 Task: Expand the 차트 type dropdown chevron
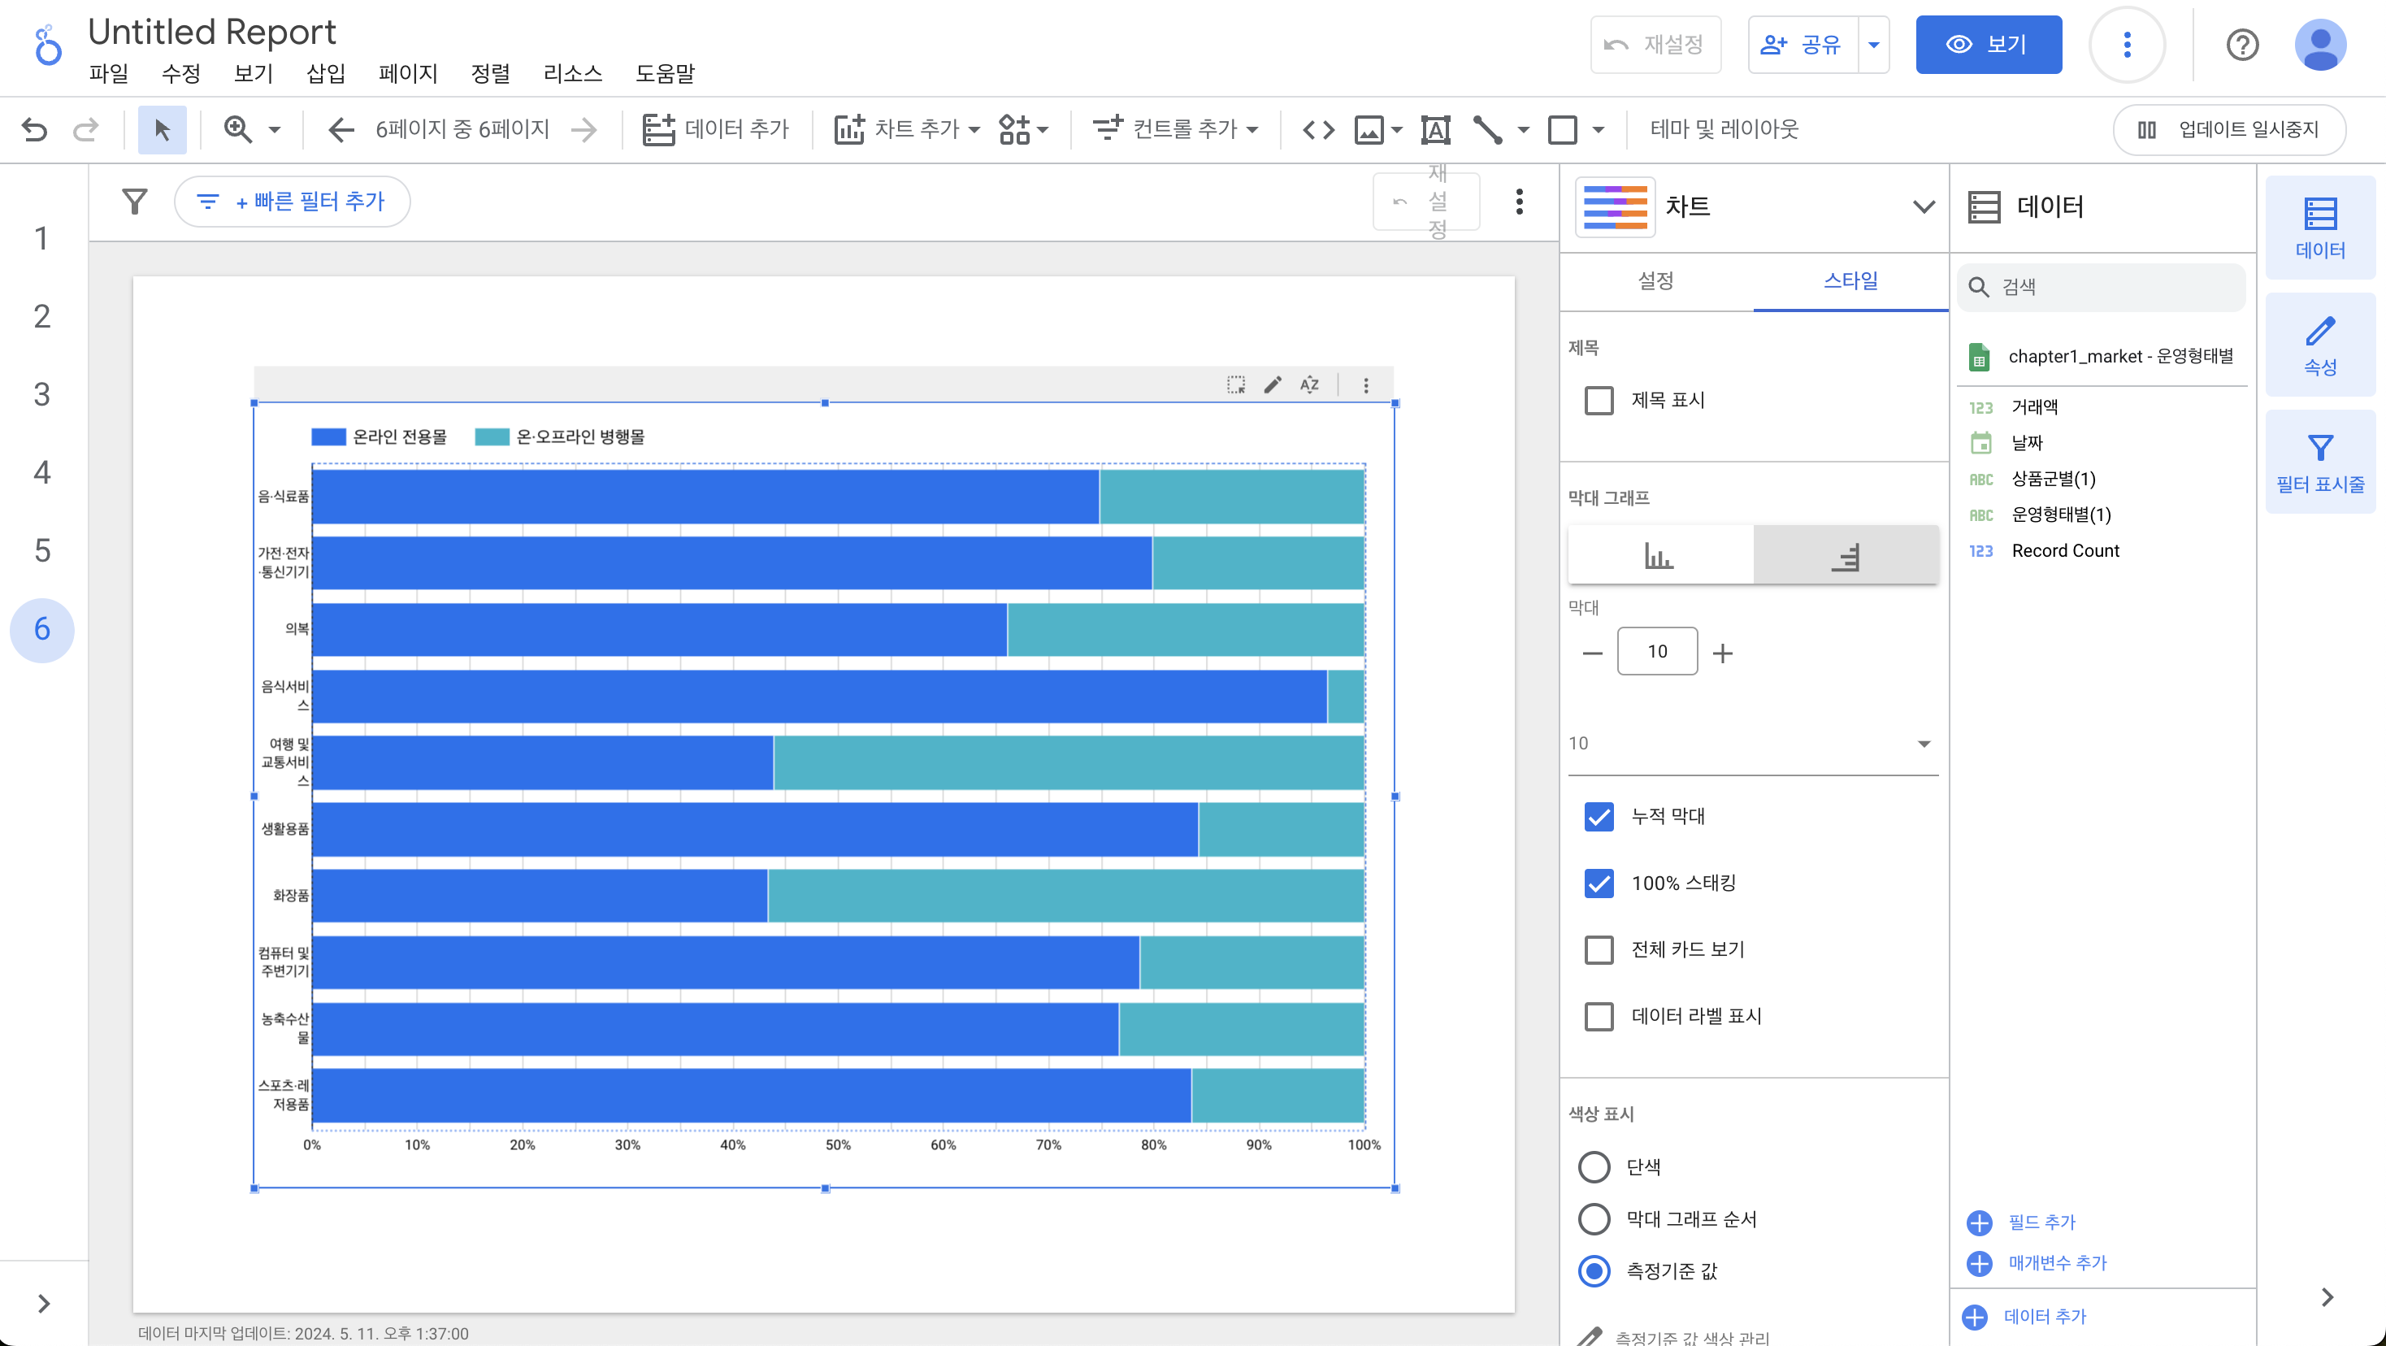(1923, 206)
